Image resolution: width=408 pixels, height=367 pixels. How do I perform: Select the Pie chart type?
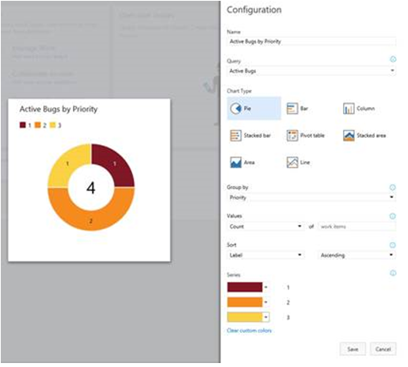tap(254, 109)
